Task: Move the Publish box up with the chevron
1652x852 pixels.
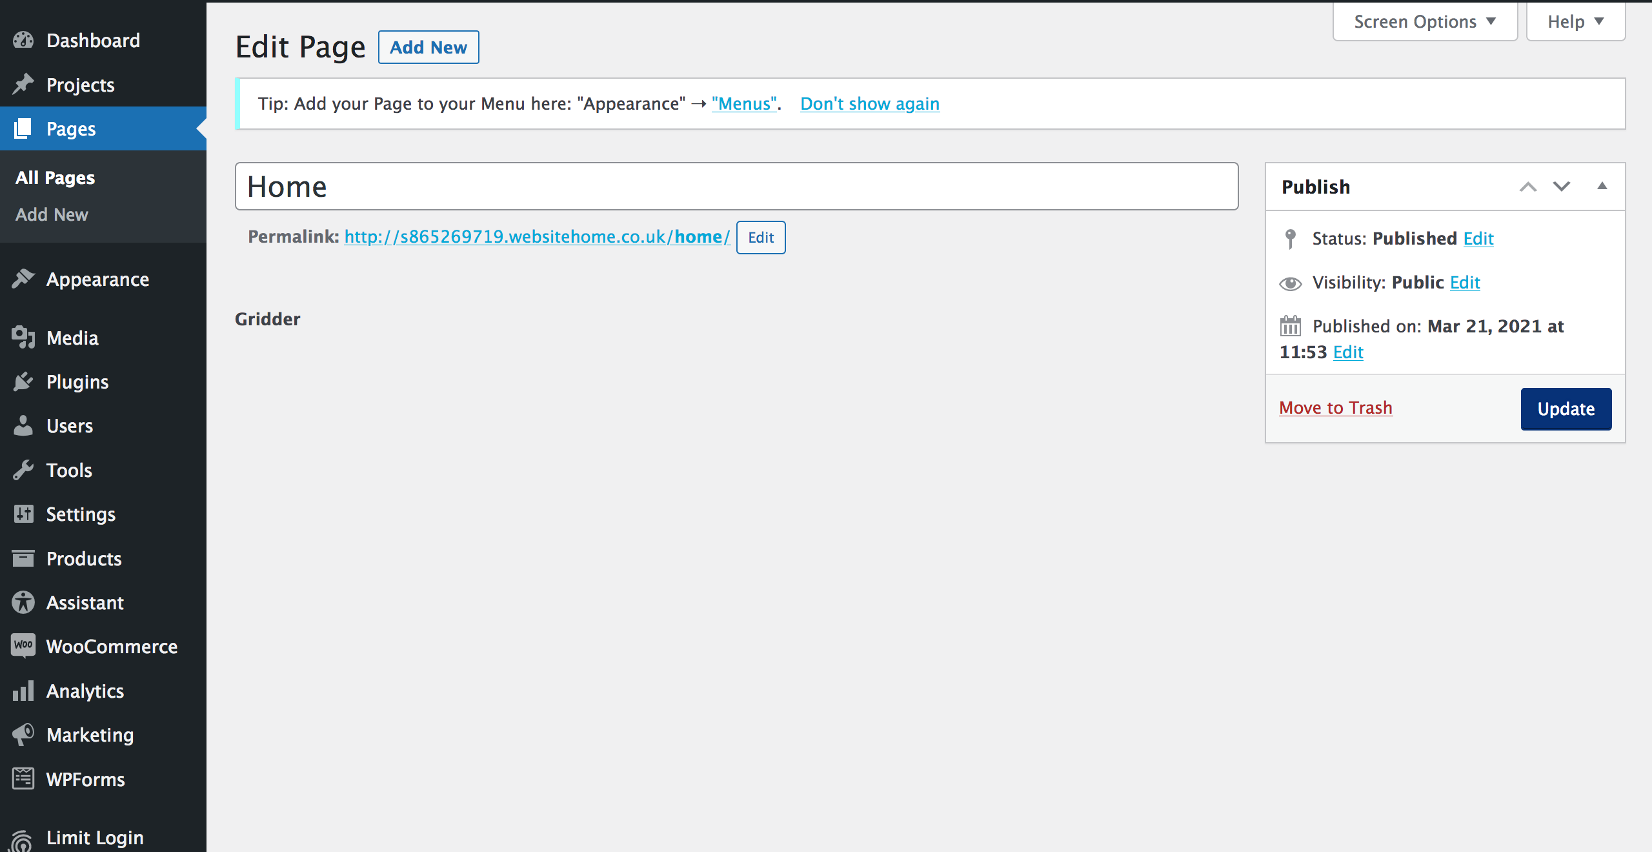Action: click(x=1527, y=187)
